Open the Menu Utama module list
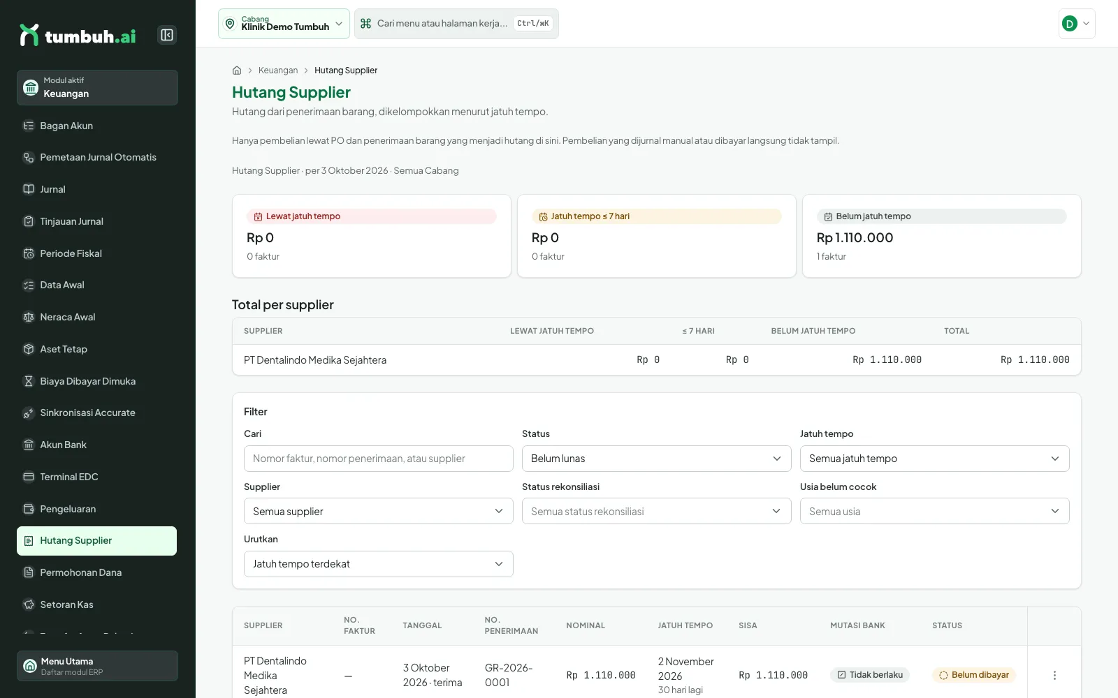Screen dimensions: 1118x698 coord(97,666)
